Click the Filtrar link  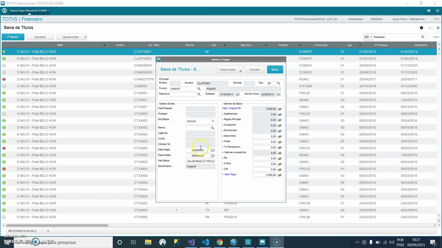(x=436, y=37)
